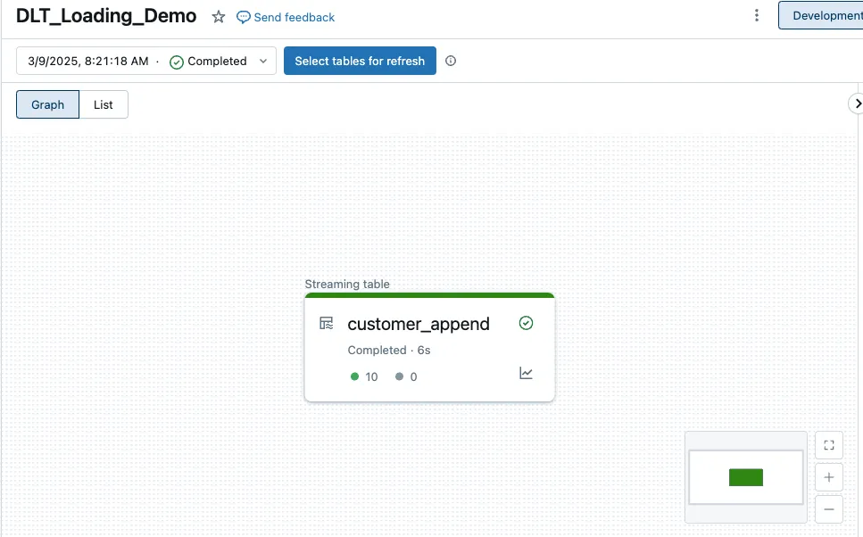
Task: Switch to Graph view
Action: click(x=48, y=104)
